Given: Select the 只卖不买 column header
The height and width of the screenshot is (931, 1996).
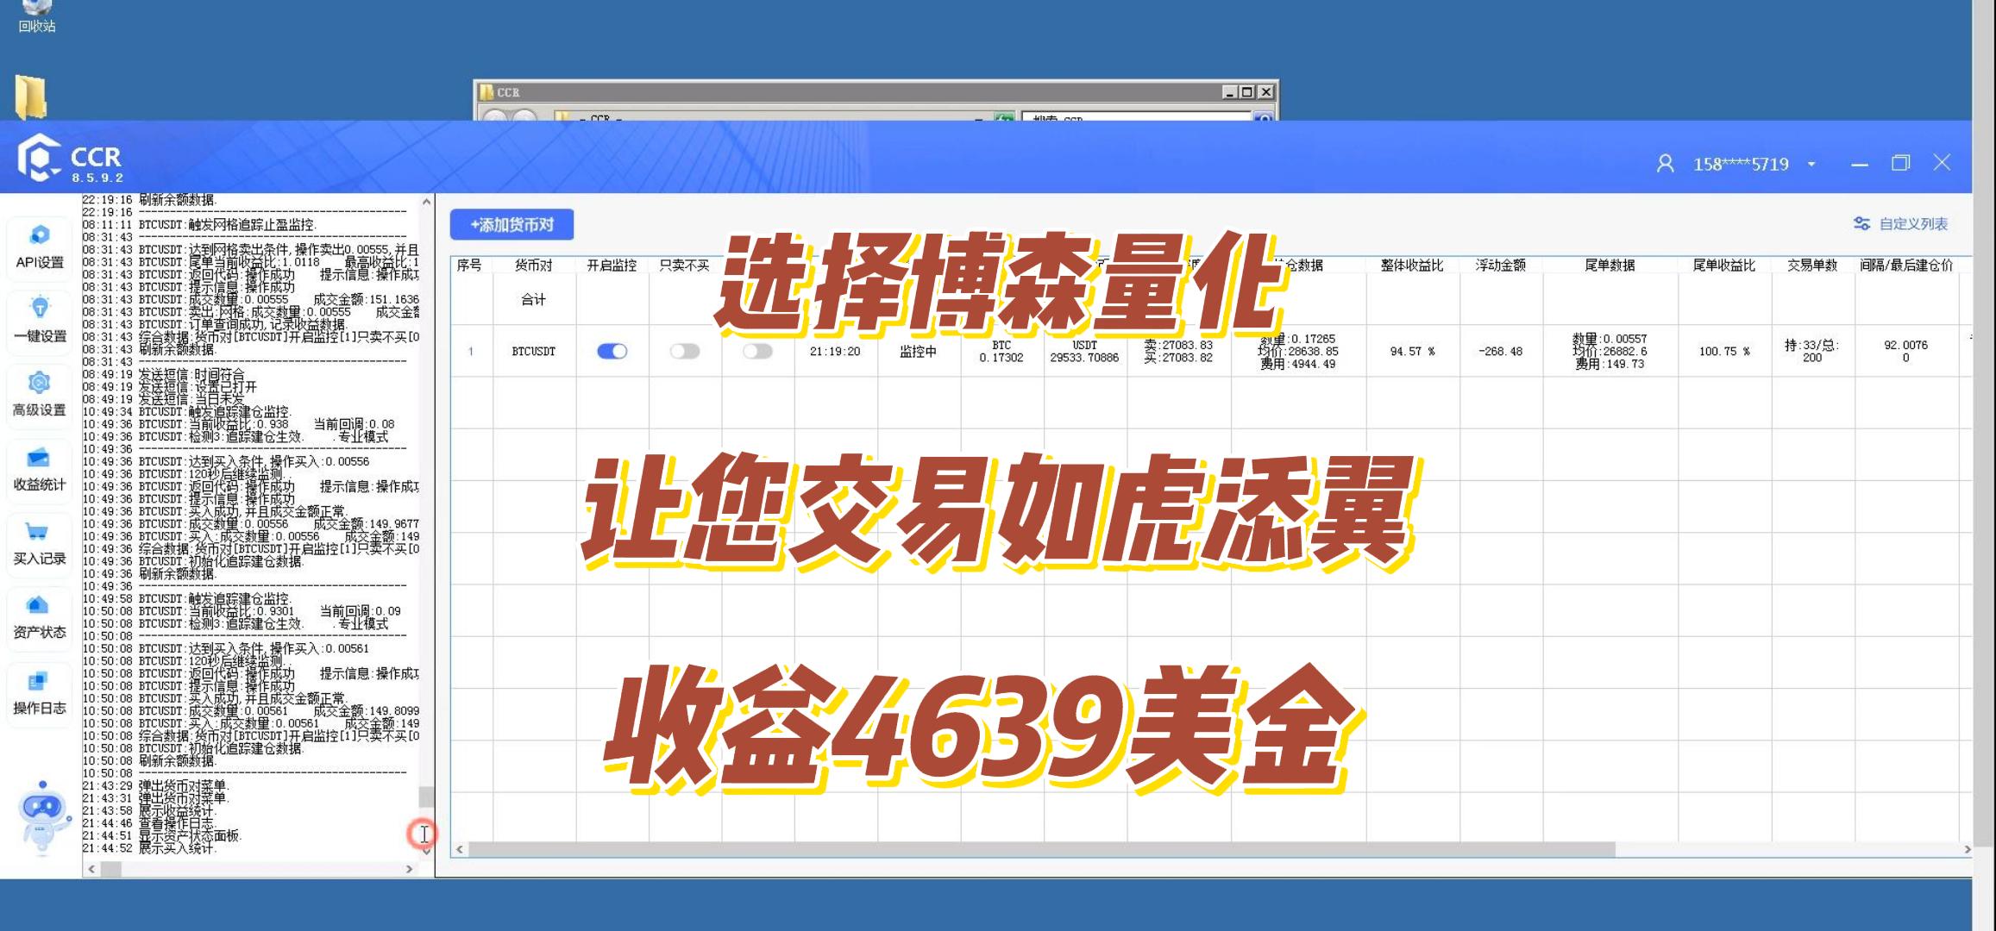Looking at the screenshot, I should tap(684, 266).
